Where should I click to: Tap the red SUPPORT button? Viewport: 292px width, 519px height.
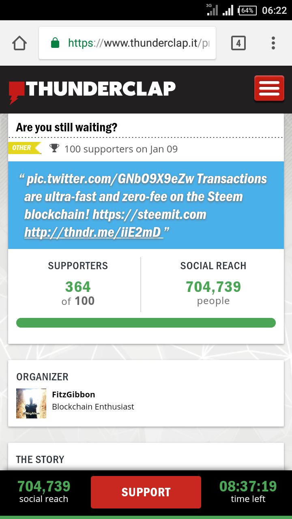point(146,492)
